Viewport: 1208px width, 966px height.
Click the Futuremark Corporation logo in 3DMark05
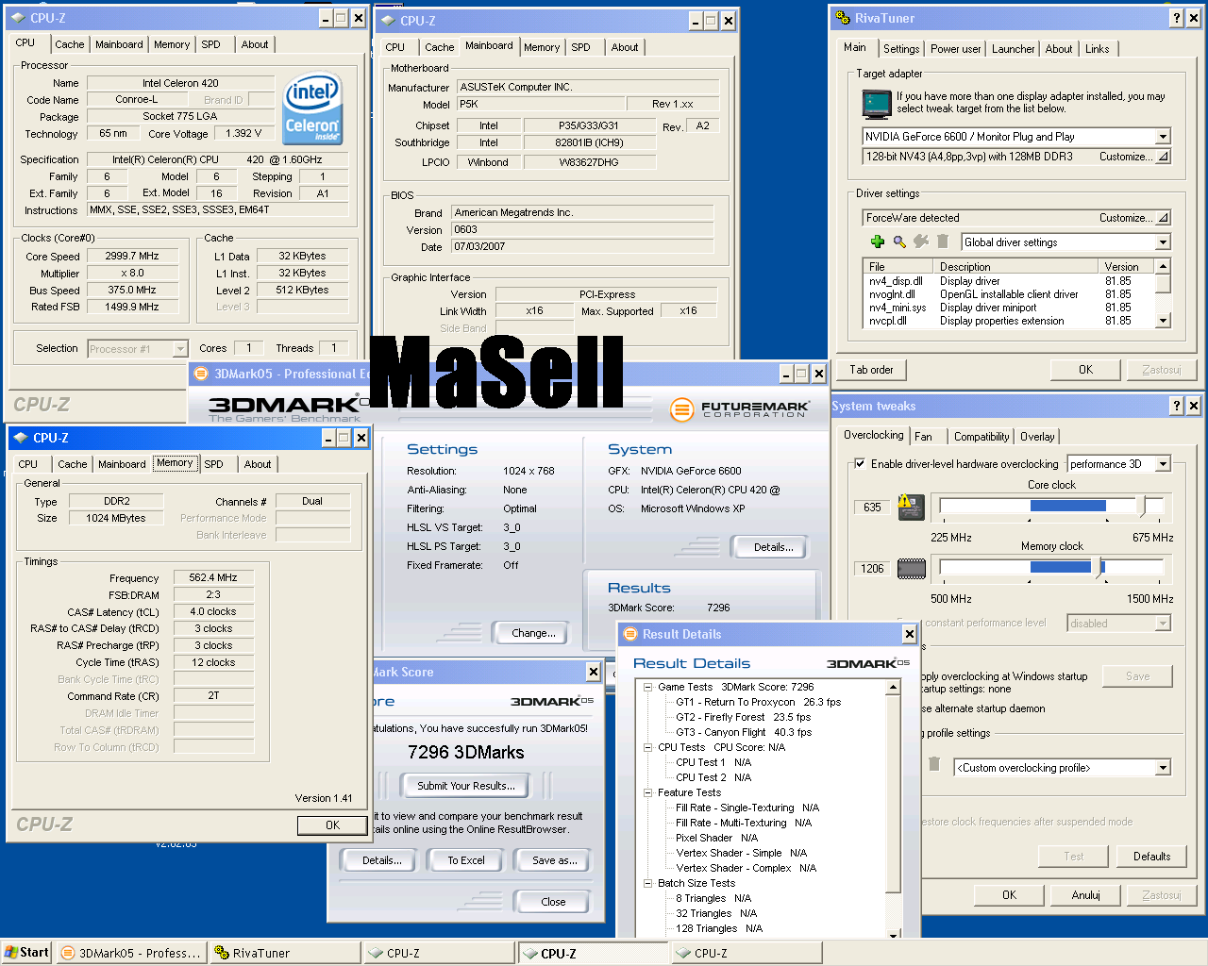[740, 409]
